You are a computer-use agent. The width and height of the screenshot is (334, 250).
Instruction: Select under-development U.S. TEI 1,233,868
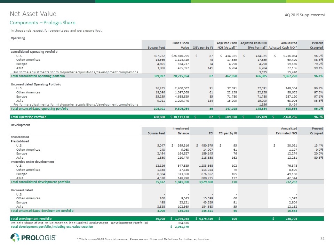[206, 166]
